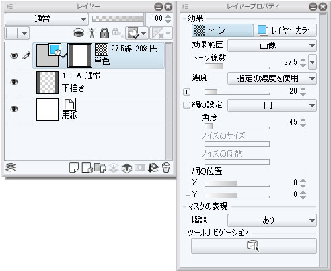Toggle visibility of the tone layer

[14, 55]
